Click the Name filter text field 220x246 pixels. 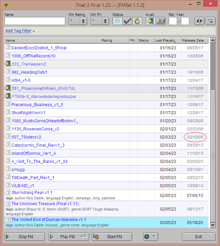tap(35, 21)
